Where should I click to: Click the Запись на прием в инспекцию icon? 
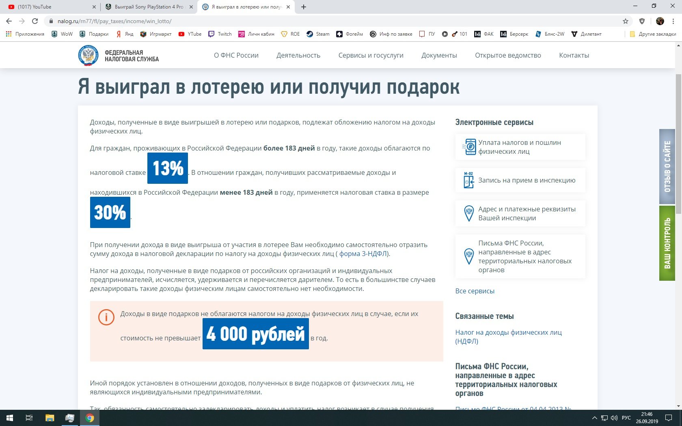tap(468, 180)
